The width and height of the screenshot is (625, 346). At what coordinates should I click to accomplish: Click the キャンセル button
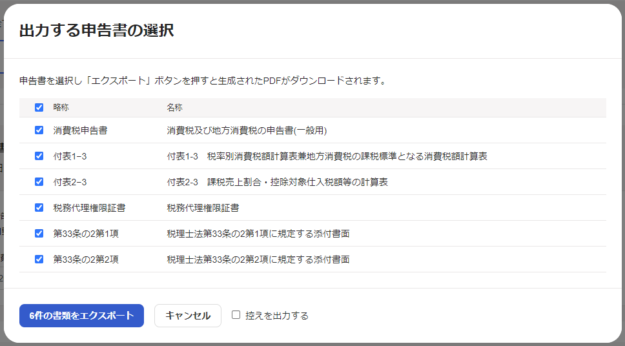[x=188, y=316]
